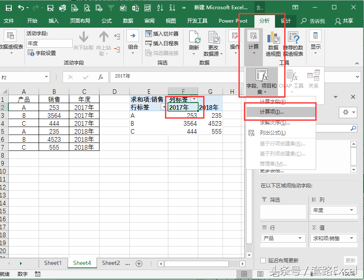
Task: Click the field search magnifier icon
Action: 354,128
